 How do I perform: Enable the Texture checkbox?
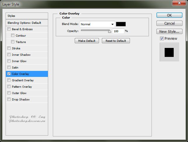(x=13, y=42)
